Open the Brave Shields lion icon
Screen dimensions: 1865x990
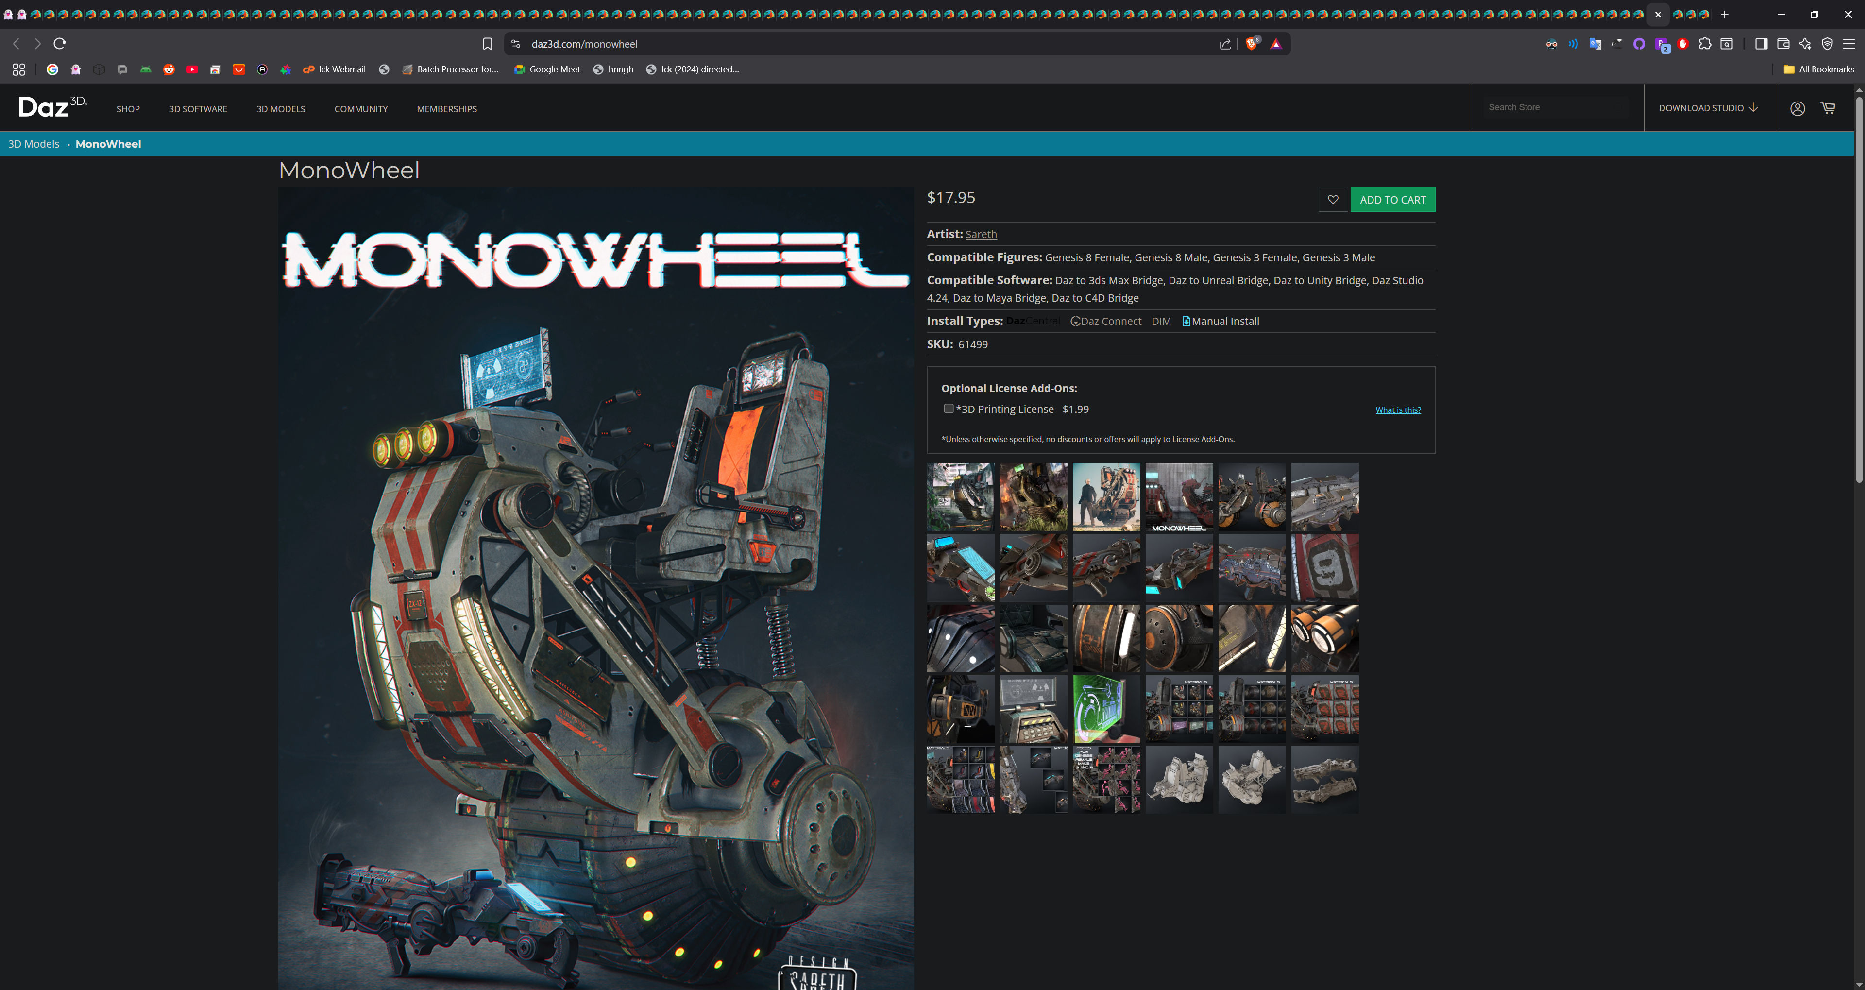1252,44
